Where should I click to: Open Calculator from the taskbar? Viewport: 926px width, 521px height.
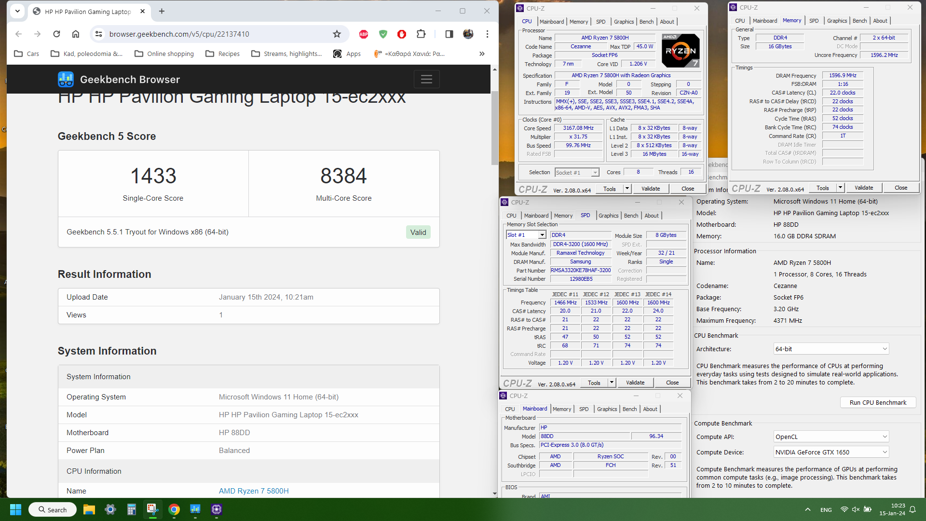(131, 509)
